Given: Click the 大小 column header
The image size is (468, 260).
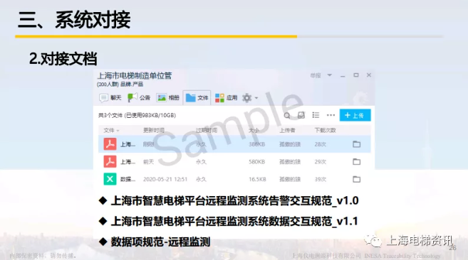Looking at the screenshot, I should [254, 130].
